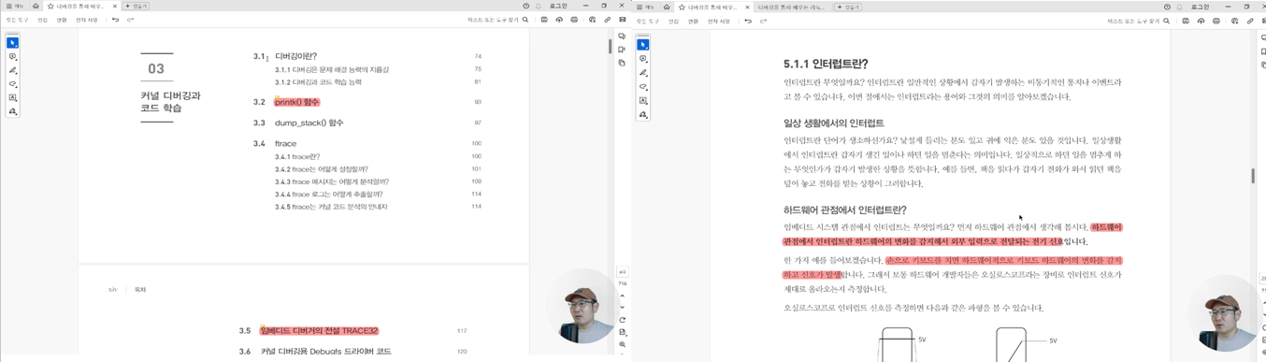Create new tab in right window

coord(848,7)
